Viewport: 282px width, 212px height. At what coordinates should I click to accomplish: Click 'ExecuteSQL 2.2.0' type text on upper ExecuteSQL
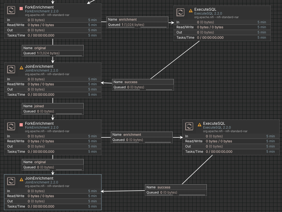[208, 13]
